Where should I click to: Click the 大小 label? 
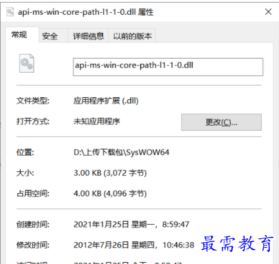point(25,173)
